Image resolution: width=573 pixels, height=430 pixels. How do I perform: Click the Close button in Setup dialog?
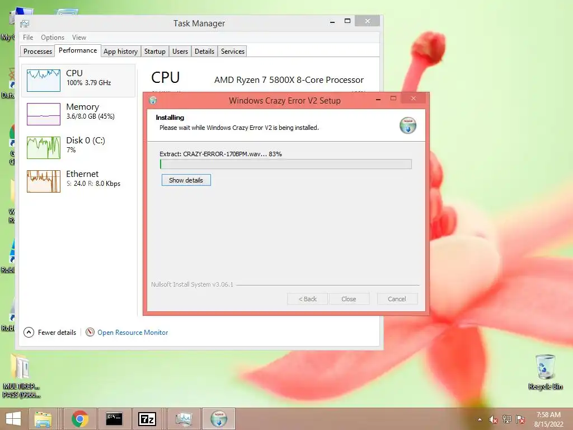[349, 299]
